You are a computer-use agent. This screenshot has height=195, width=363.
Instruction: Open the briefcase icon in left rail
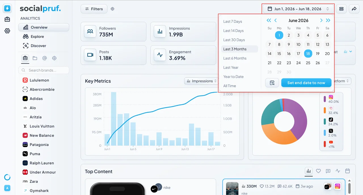(7, 20)
